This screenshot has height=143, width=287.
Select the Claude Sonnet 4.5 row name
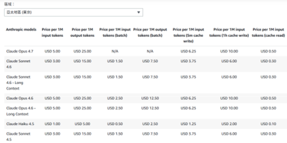pos(18,136)
